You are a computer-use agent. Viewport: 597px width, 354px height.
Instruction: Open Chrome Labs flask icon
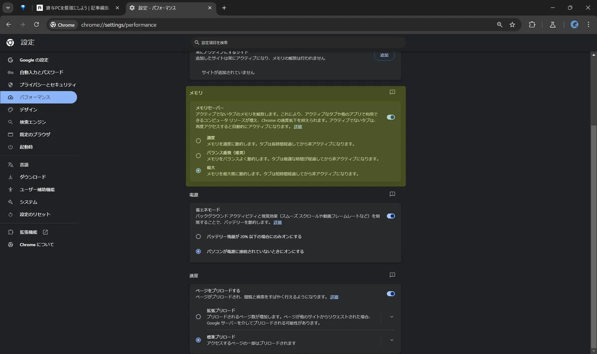click(552, 25)
